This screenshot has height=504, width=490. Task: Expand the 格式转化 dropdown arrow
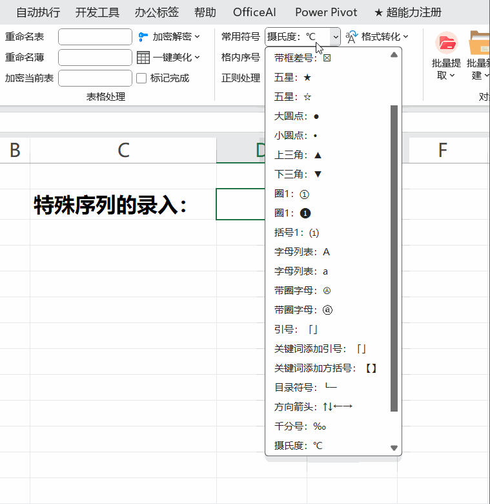click(405, 37)
